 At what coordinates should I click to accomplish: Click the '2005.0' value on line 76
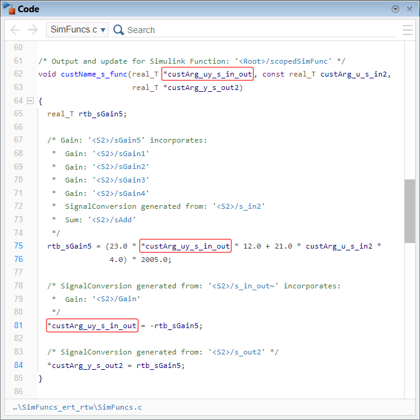[155, 260]
